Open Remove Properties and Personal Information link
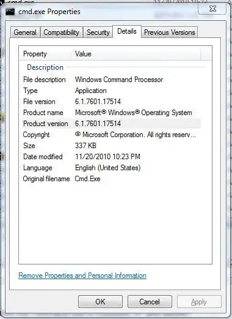 pos(82,276)
